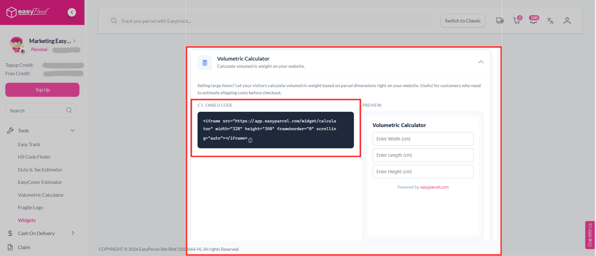Open Duty & Tax Estimator tool
Screen dimensions: 596x256
pyautogui.click(x=40, y=170)
